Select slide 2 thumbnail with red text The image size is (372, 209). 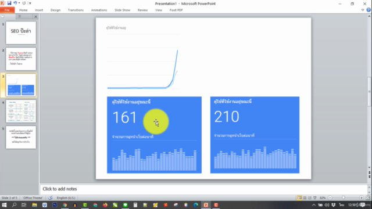click(x=21, y=59)
